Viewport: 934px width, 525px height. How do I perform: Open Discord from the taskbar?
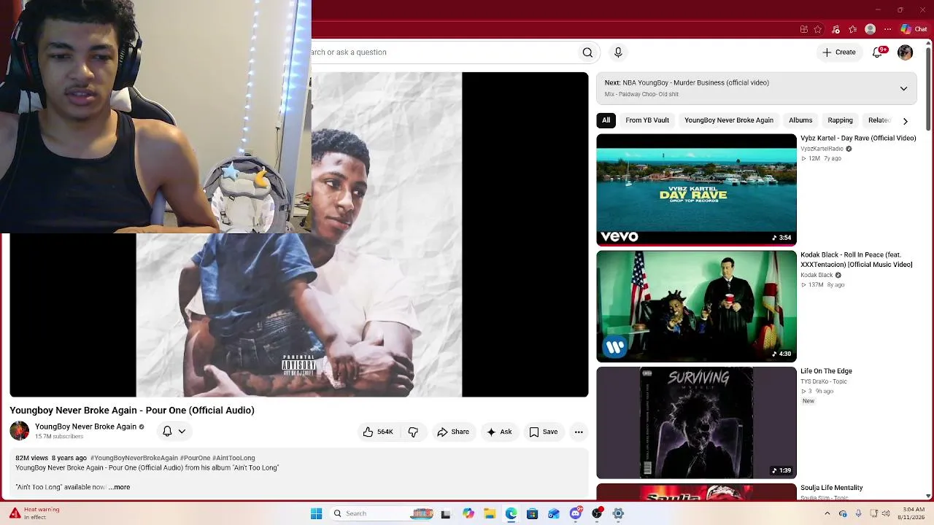click(x=576, y=513)
